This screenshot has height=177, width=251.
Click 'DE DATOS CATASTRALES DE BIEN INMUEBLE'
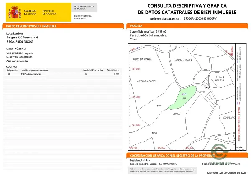point(187,12)
